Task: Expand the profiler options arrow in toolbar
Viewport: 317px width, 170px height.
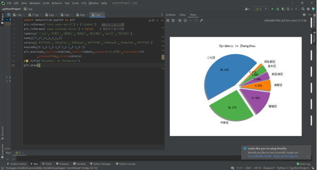Action: pyautogui.click(x=292, y=9)
